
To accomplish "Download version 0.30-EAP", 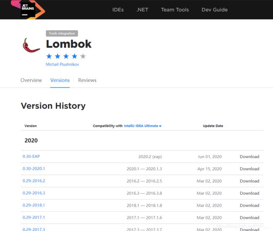I will tap(249, 157).
